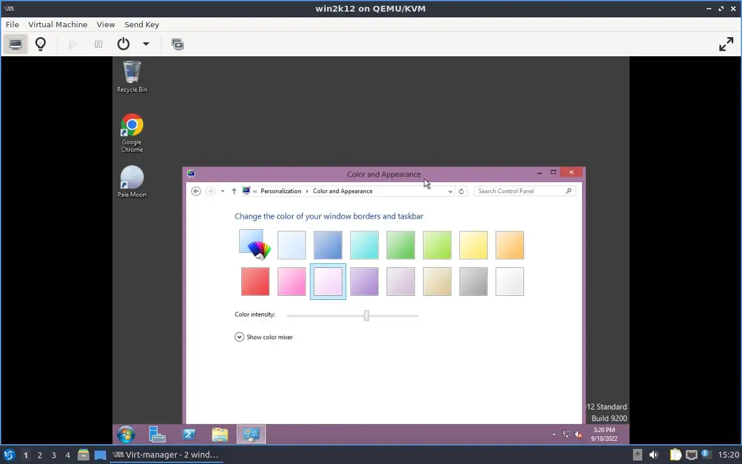
Task: Select the orange window color swatch
Action: click(x=510, y=245)
